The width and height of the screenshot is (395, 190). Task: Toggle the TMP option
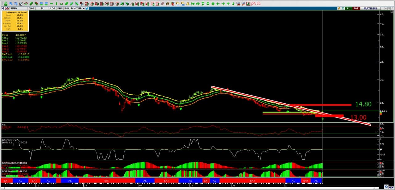coord(79,8)
